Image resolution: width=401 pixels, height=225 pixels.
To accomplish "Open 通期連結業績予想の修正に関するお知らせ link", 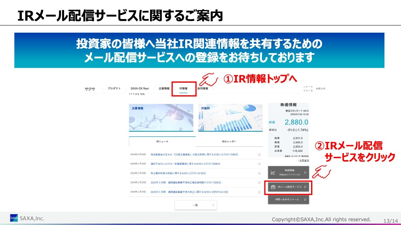I will 189,192.
